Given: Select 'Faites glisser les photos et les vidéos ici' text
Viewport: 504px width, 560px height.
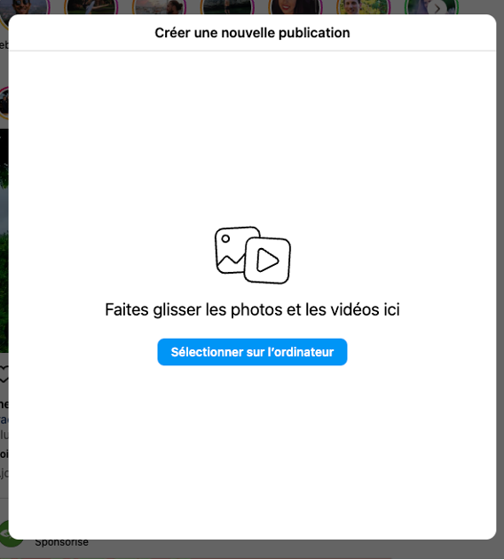Looking at the screenshot, I should pos(252,309).
